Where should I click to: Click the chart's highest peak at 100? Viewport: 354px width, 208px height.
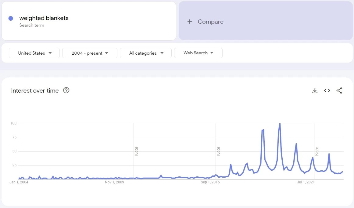(x=280, y=124)
